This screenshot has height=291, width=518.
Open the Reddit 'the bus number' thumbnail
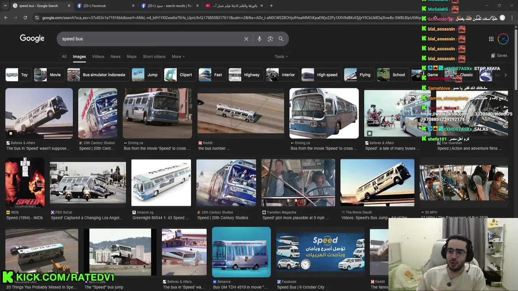point(240,113)
